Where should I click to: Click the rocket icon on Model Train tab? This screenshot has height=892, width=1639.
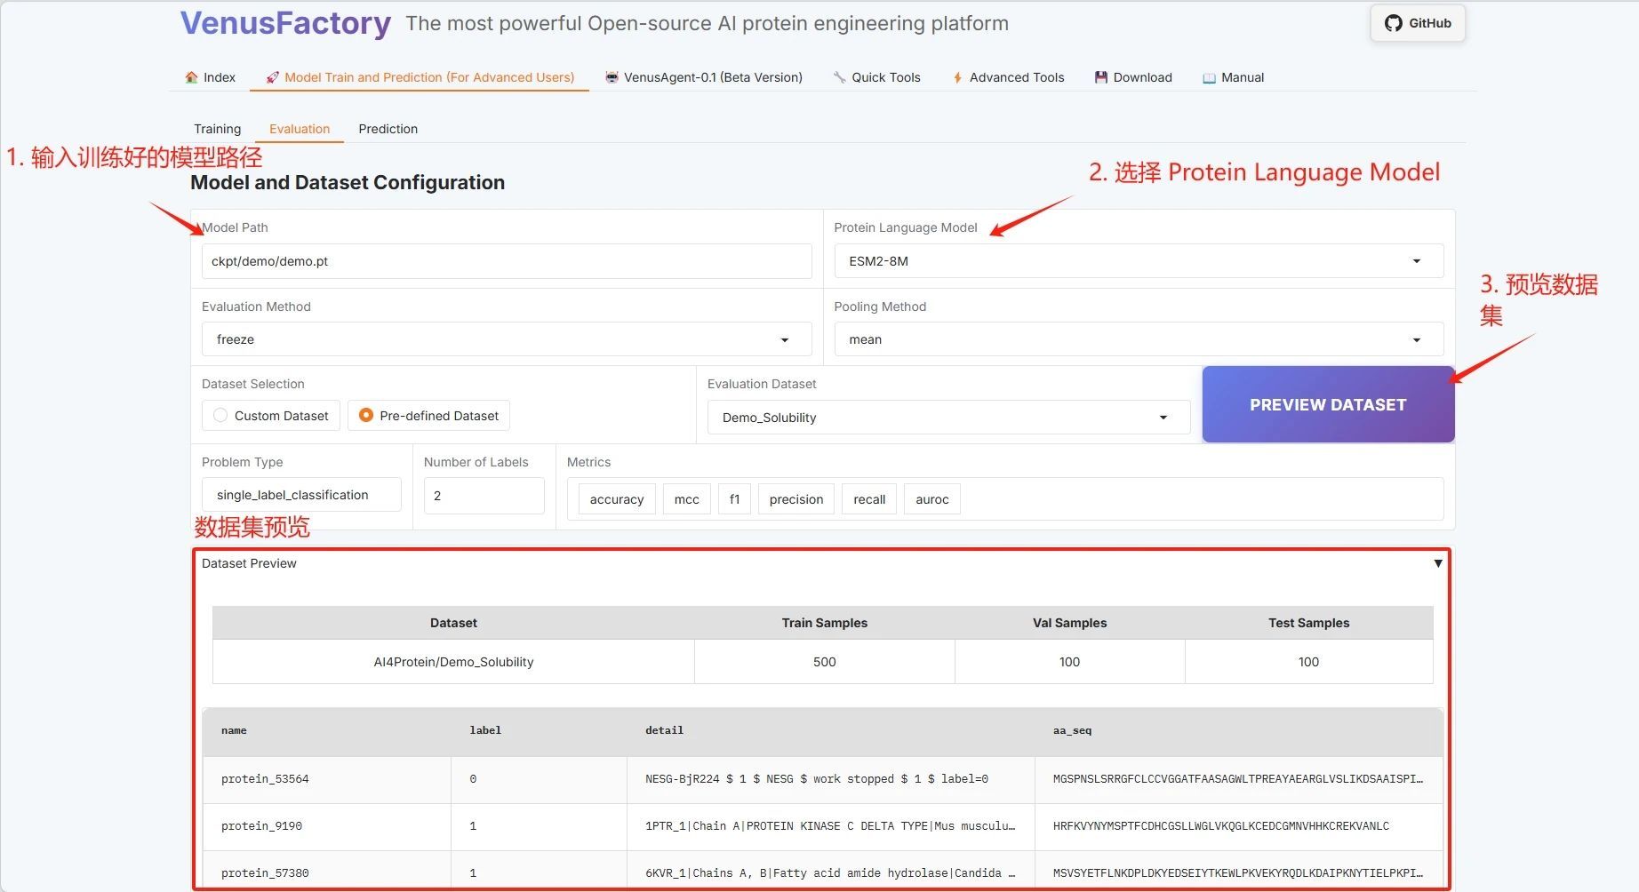point(272,77)
